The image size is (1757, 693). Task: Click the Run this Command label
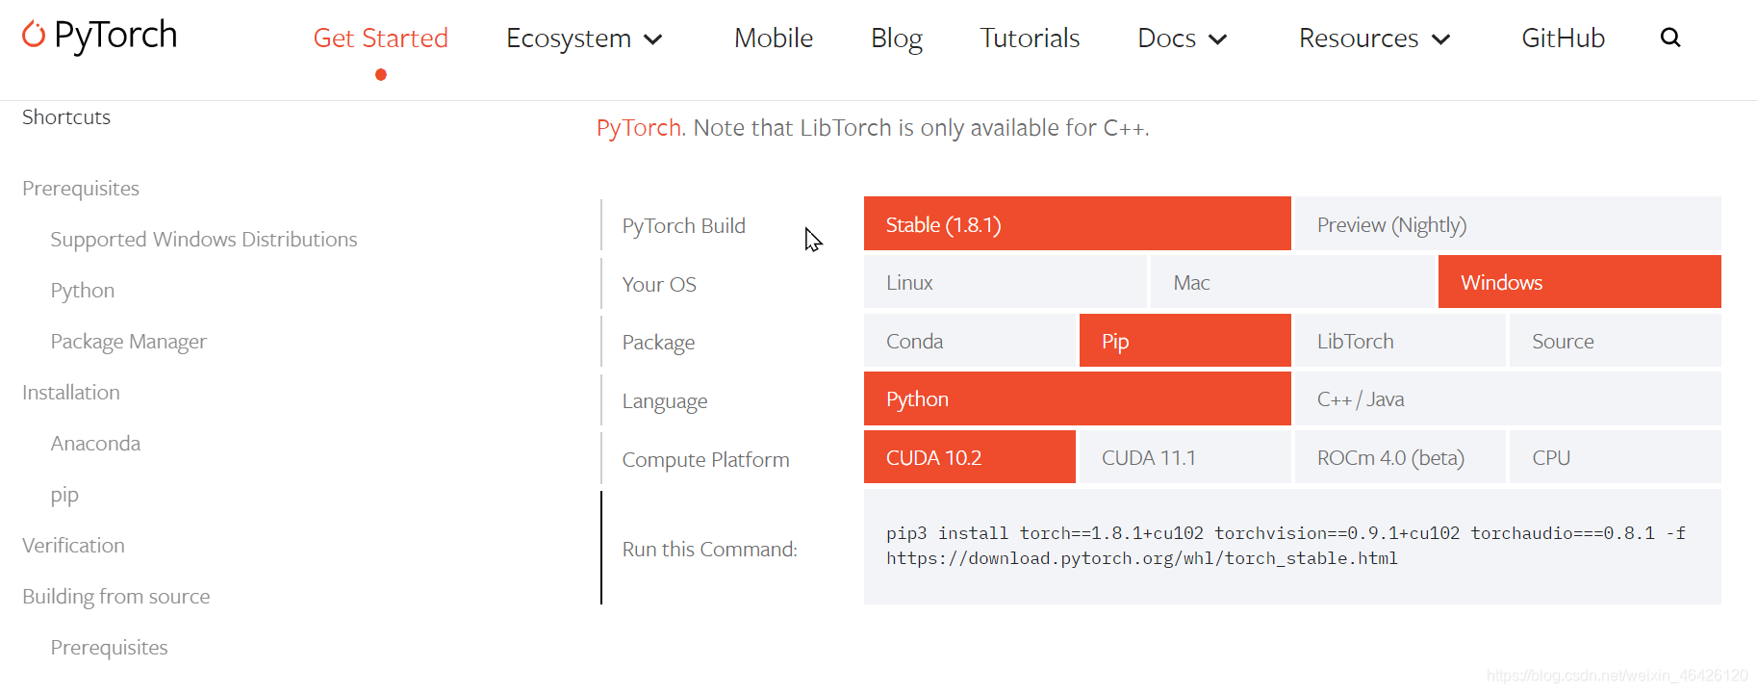pyautogui.click(x=710, y=550)
